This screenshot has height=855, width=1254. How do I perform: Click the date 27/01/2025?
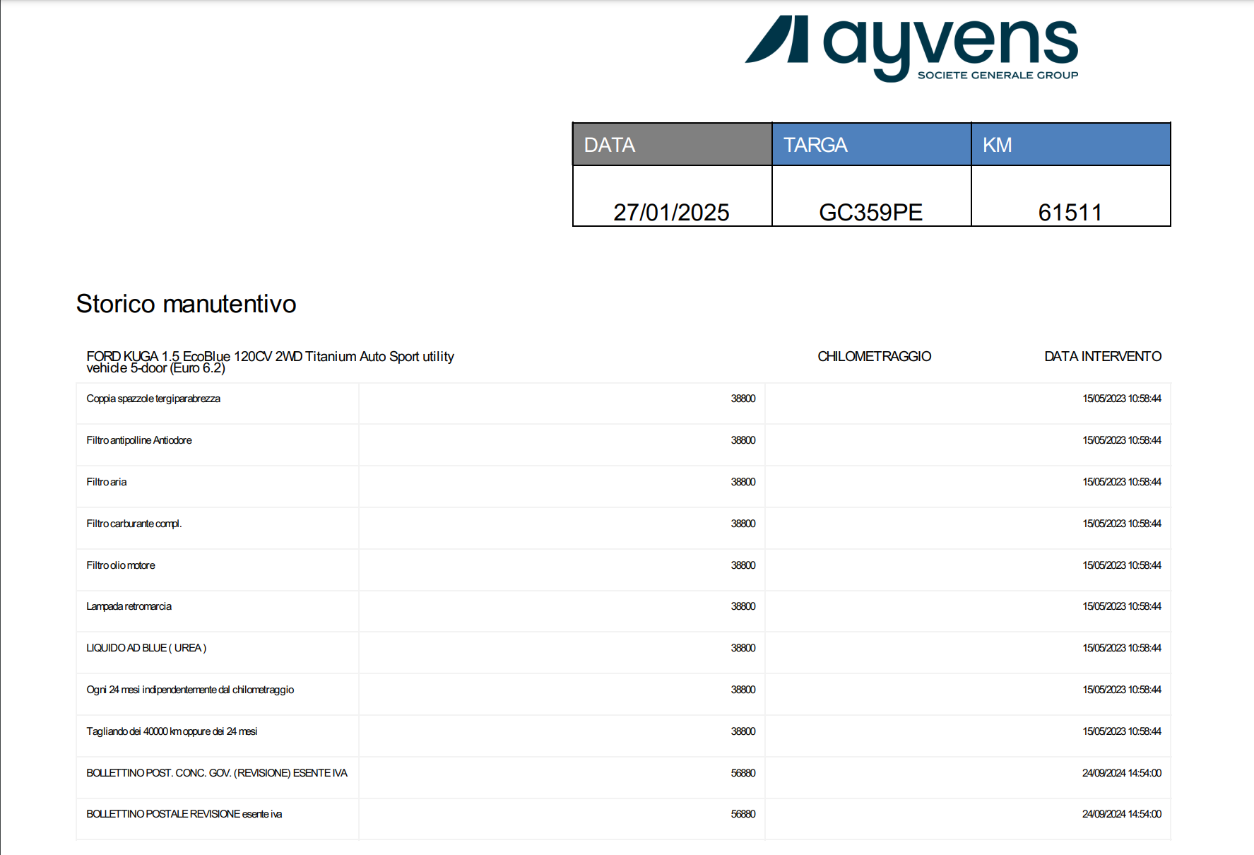coord(671,212)
